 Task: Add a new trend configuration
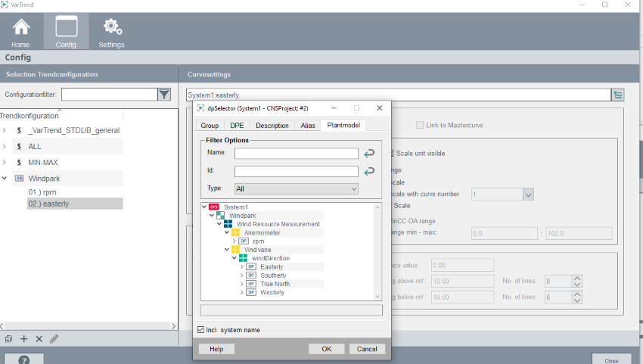click(x=23, y=339)
